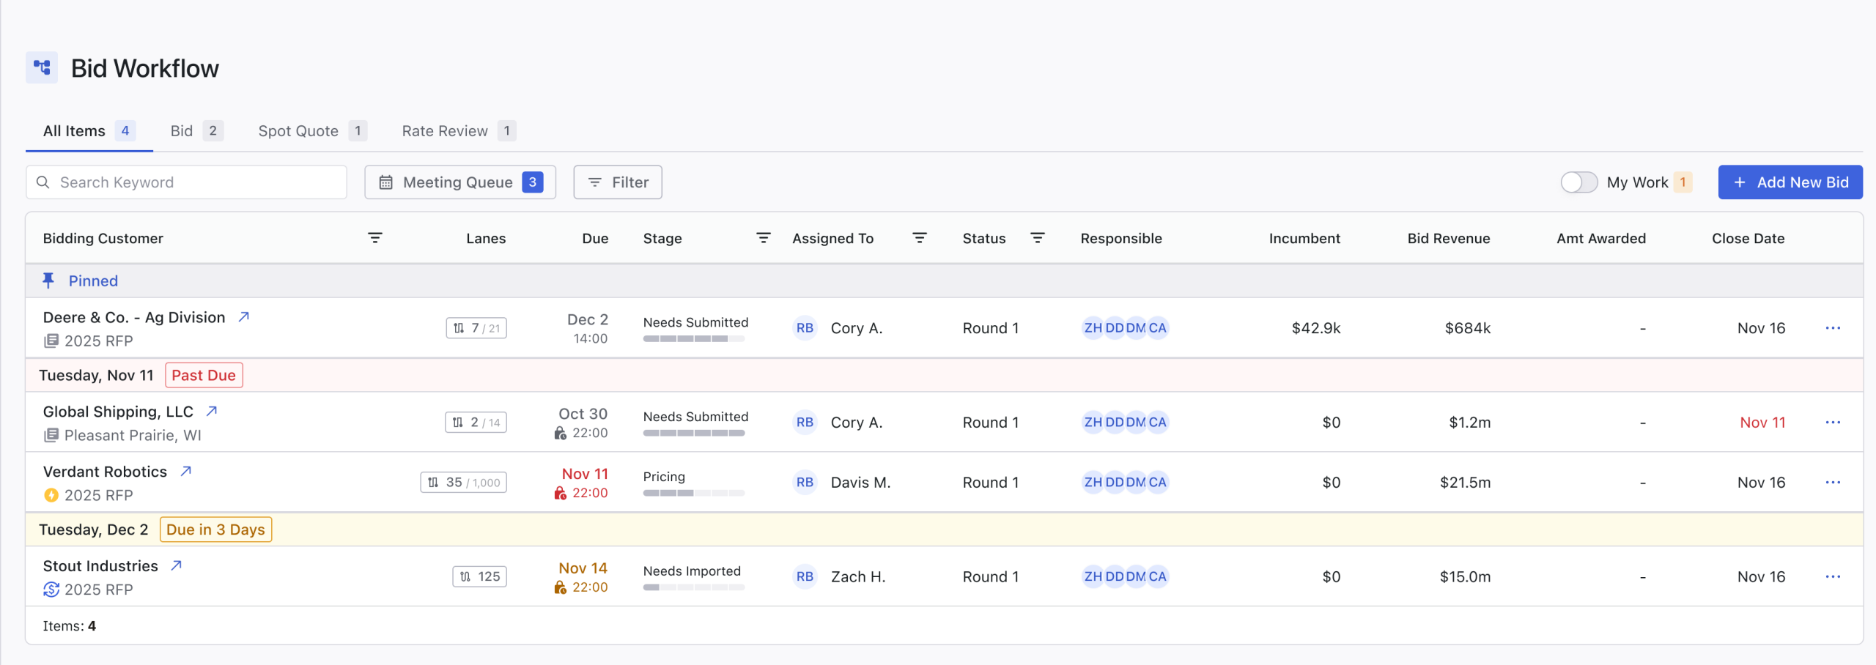Image resolution: width=1876 pixels, height=665 pixels.
Task: Click lanes badge 7/21 for Deere
Action: pyautogui.click(x=476, y=328)
